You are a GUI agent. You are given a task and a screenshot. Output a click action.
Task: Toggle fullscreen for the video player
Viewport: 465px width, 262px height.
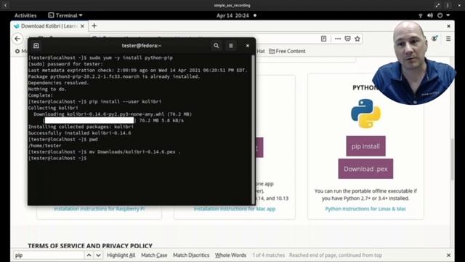[437, 5]
